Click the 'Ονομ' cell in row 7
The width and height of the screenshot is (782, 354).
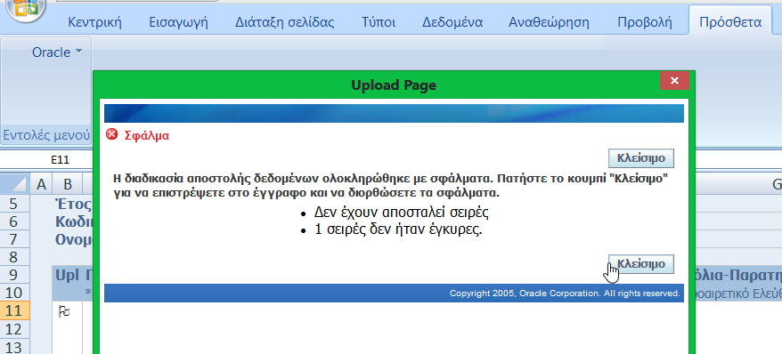point(73,239)
